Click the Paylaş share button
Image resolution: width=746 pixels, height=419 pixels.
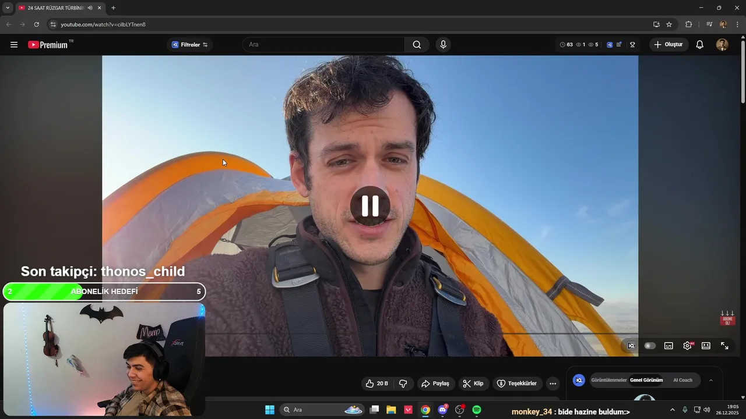pyautogui.click(x=435, y=384)
